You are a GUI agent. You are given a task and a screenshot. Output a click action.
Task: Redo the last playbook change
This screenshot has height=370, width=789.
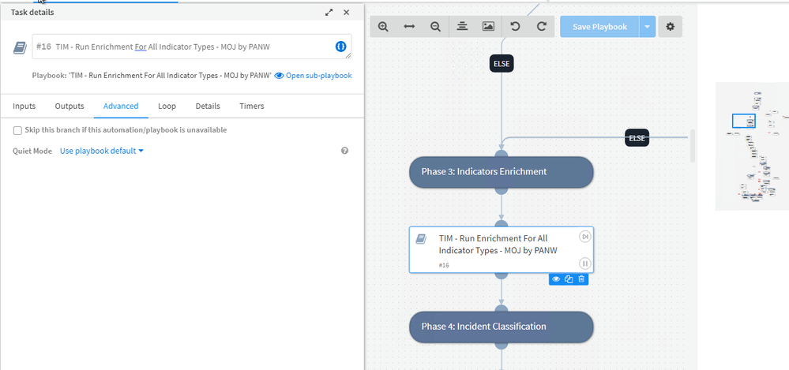point(542,27)
